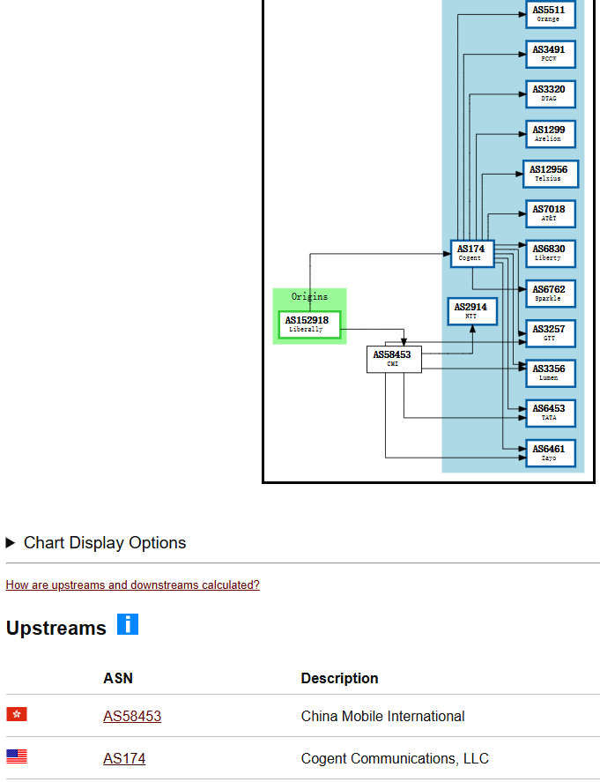The height and width of the screenshot is (782, 600).
Task: Select the AS3491 PCCW node
Action: (x=550, y=54)
